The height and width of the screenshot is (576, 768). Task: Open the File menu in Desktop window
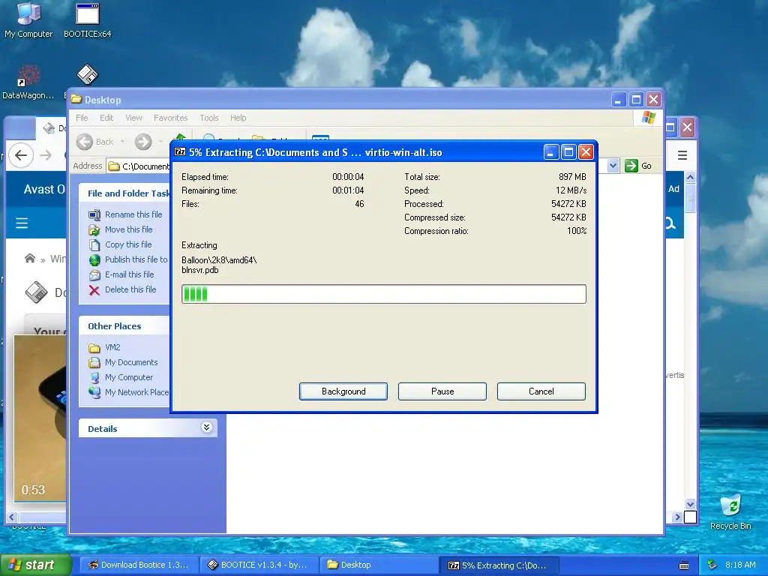tap(82, 118)
